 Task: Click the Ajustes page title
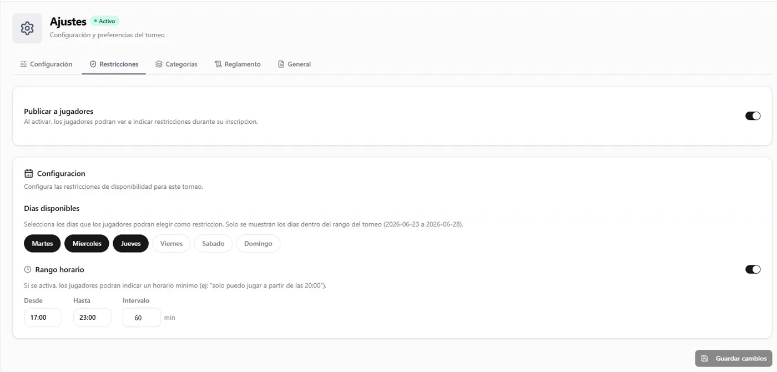(68, 22)
